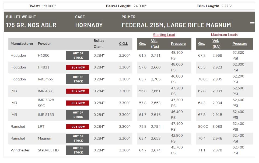Click Maximum Loads Vel. (ft/s) header
This screenshot has width=259, height=163.
click(216, 44)
